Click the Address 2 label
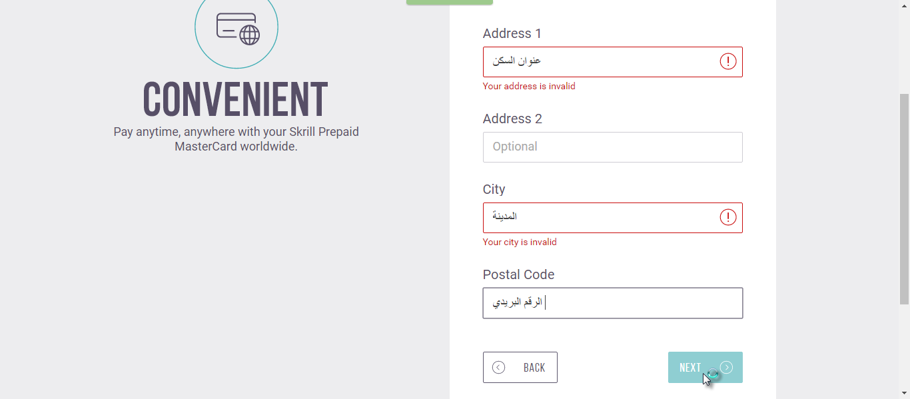The image size is (910, 399). pyautogui.click(x=512, y=119)
